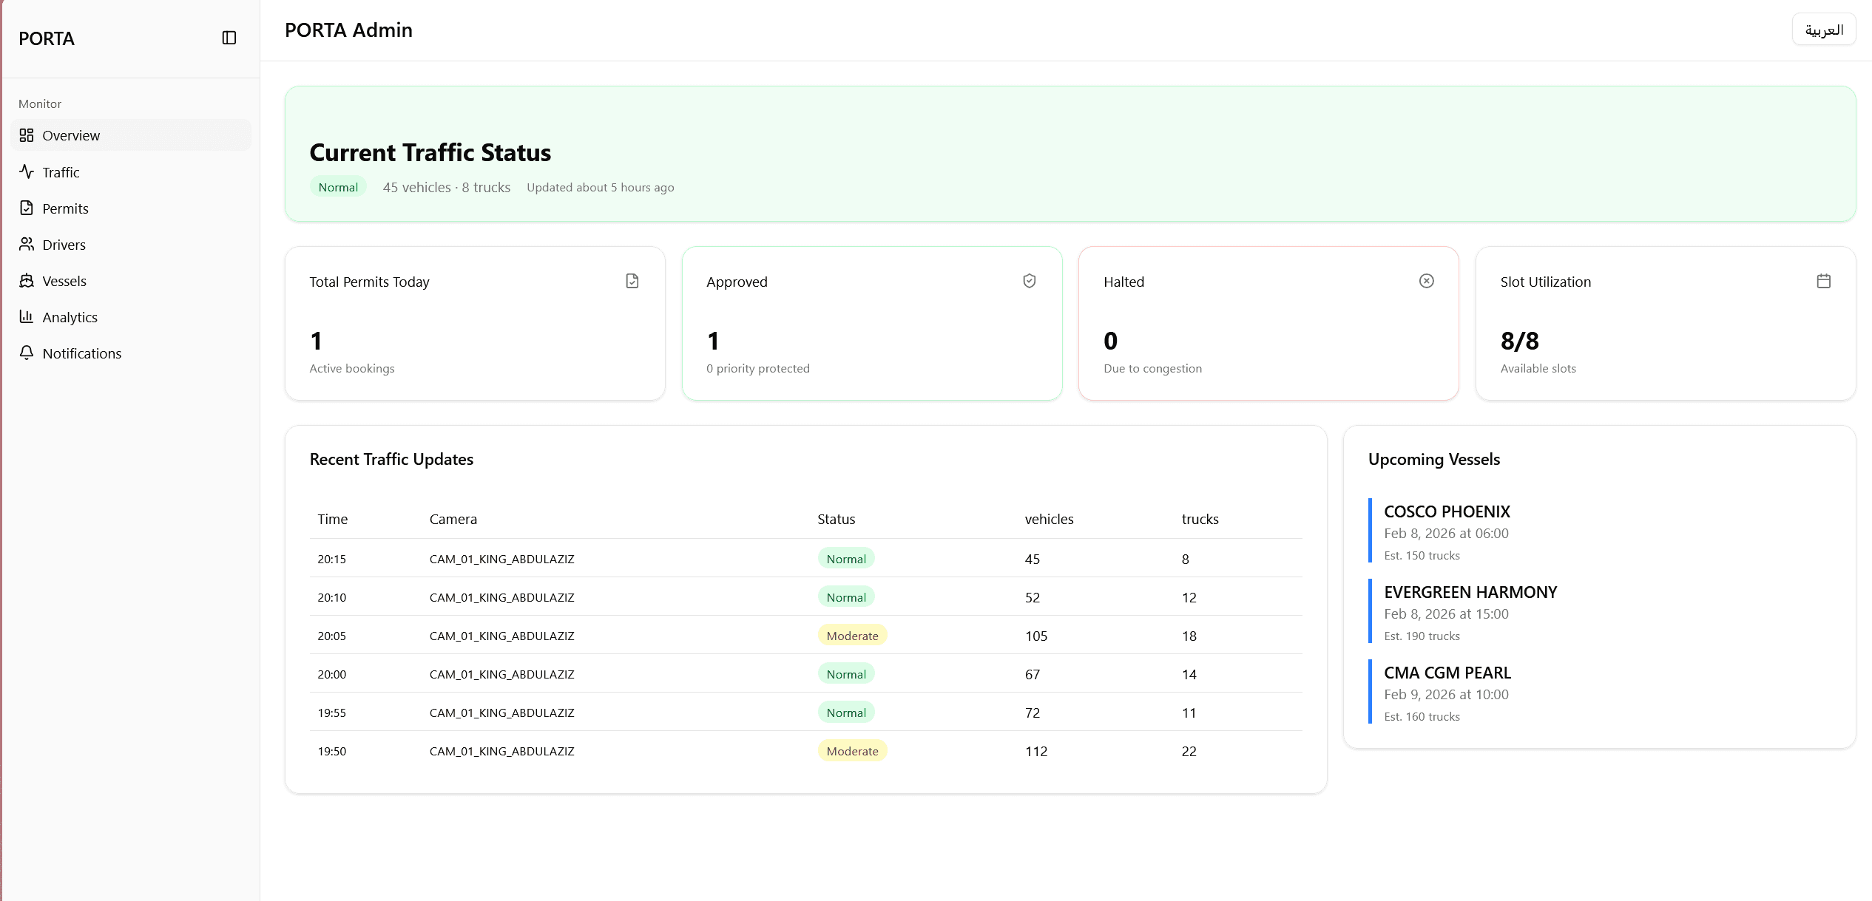The height and width of the screenshot is (901, 1872).
Task: Click the Traffic activity pulse icon
Action: pyautogui.click(x=27, y=171)
